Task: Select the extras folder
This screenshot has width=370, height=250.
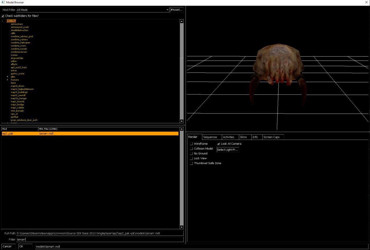Action: pos(14,71)
